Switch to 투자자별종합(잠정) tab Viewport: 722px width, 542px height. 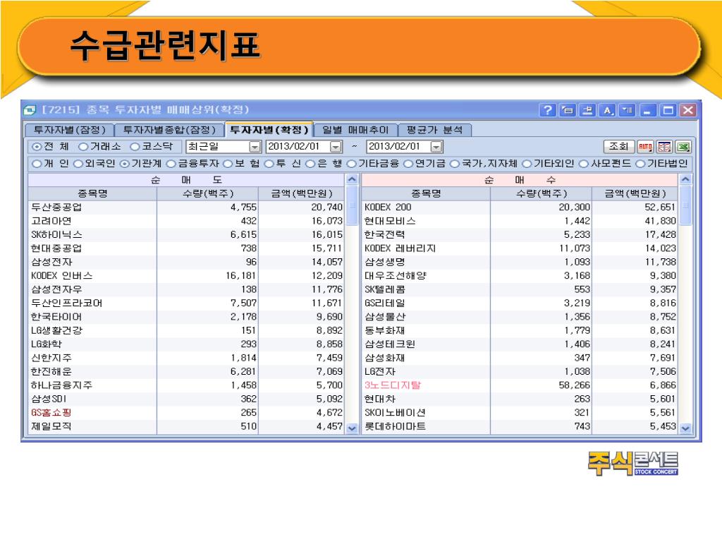[x=169, y=131]
